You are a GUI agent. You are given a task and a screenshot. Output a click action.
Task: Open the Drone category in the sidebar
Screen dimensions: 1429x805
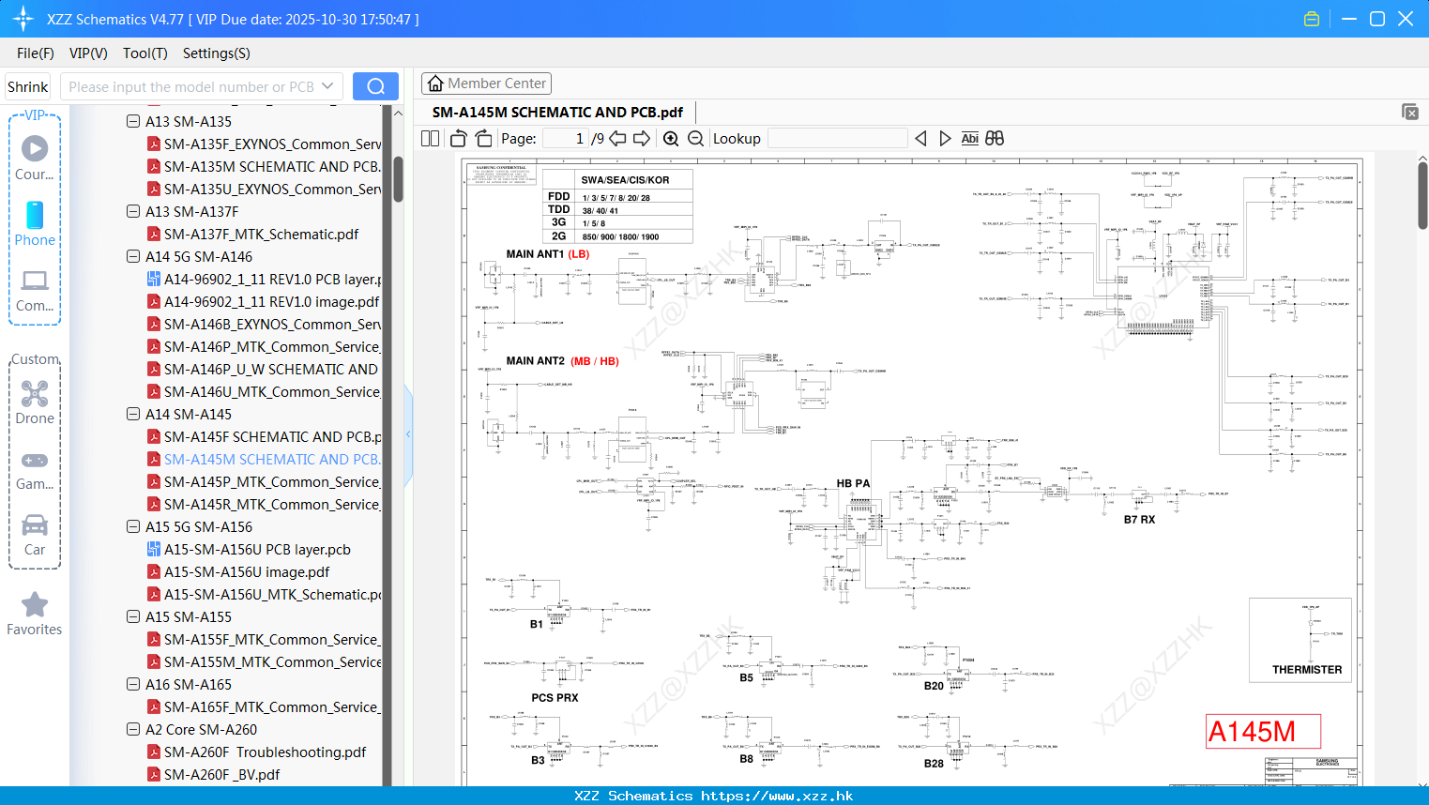tap(35, 402)
